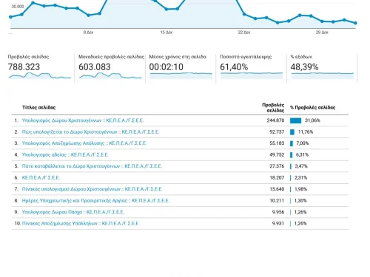
Task: Click the 6,31% percentage value
Action: (x=302, y=155)
